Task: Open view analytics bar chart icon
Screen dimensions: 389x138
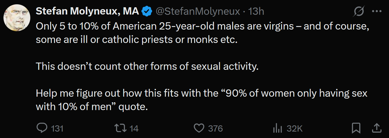Action: point(277,128)
